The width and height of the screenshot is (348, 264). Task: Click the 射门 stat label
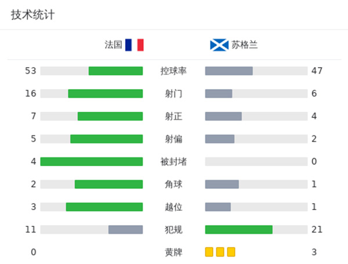click(x=173, y=94)
